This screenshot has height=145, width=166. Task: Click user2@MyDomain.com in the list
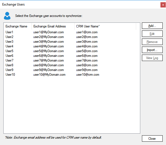click(x=48, y=37)
